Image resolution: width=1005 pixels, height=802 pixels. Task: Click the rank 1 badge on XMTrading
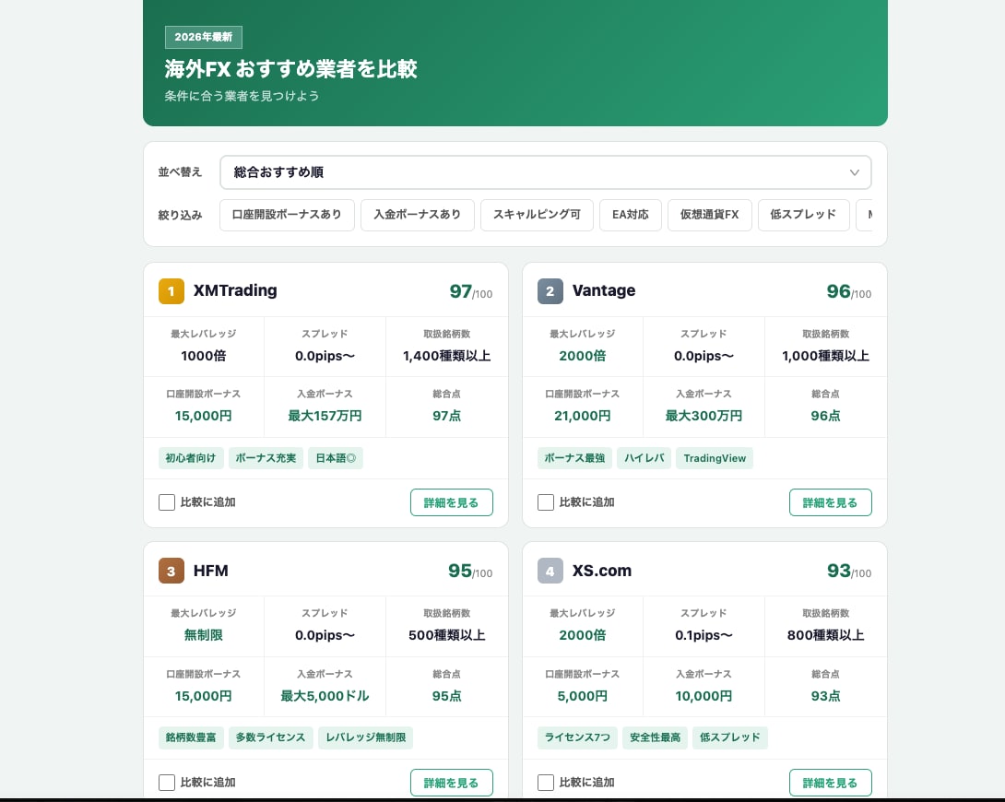pos(171,290)
